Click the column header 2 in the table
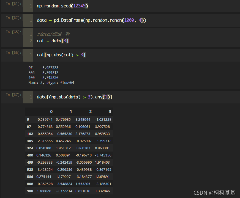Viewport: 240px width, 198px height. coord(91,112)
